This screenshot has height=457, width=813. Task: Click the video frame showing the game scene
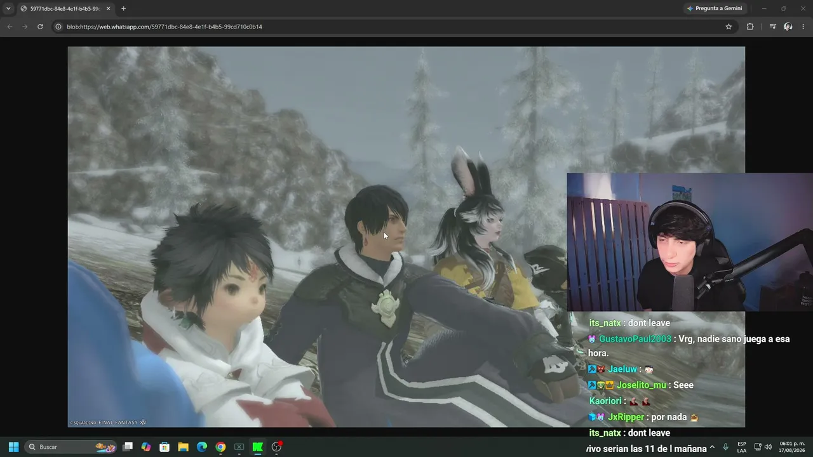pos(406,237)
